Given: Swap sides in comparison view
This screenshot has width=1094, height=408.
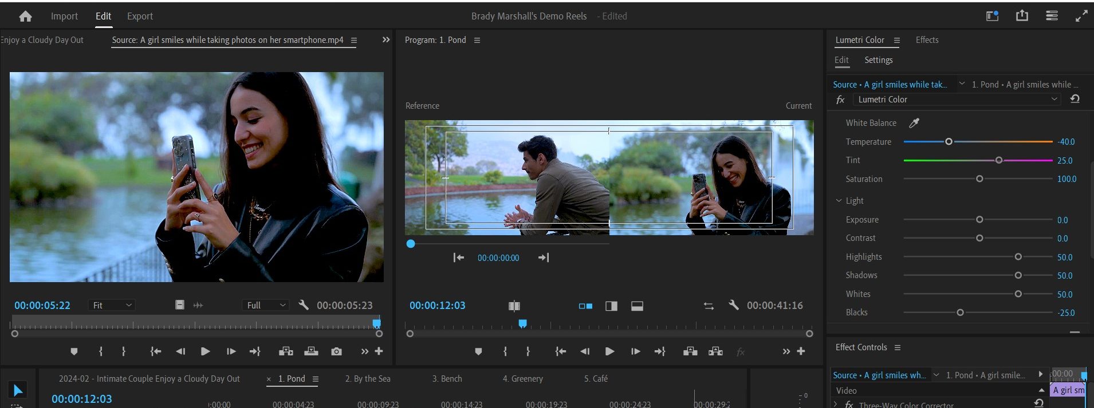Looking at the screenshot, I should pos(709,306).
